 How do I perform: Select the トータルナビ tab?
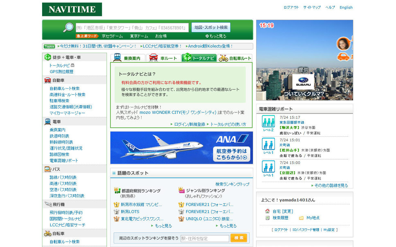199,58
